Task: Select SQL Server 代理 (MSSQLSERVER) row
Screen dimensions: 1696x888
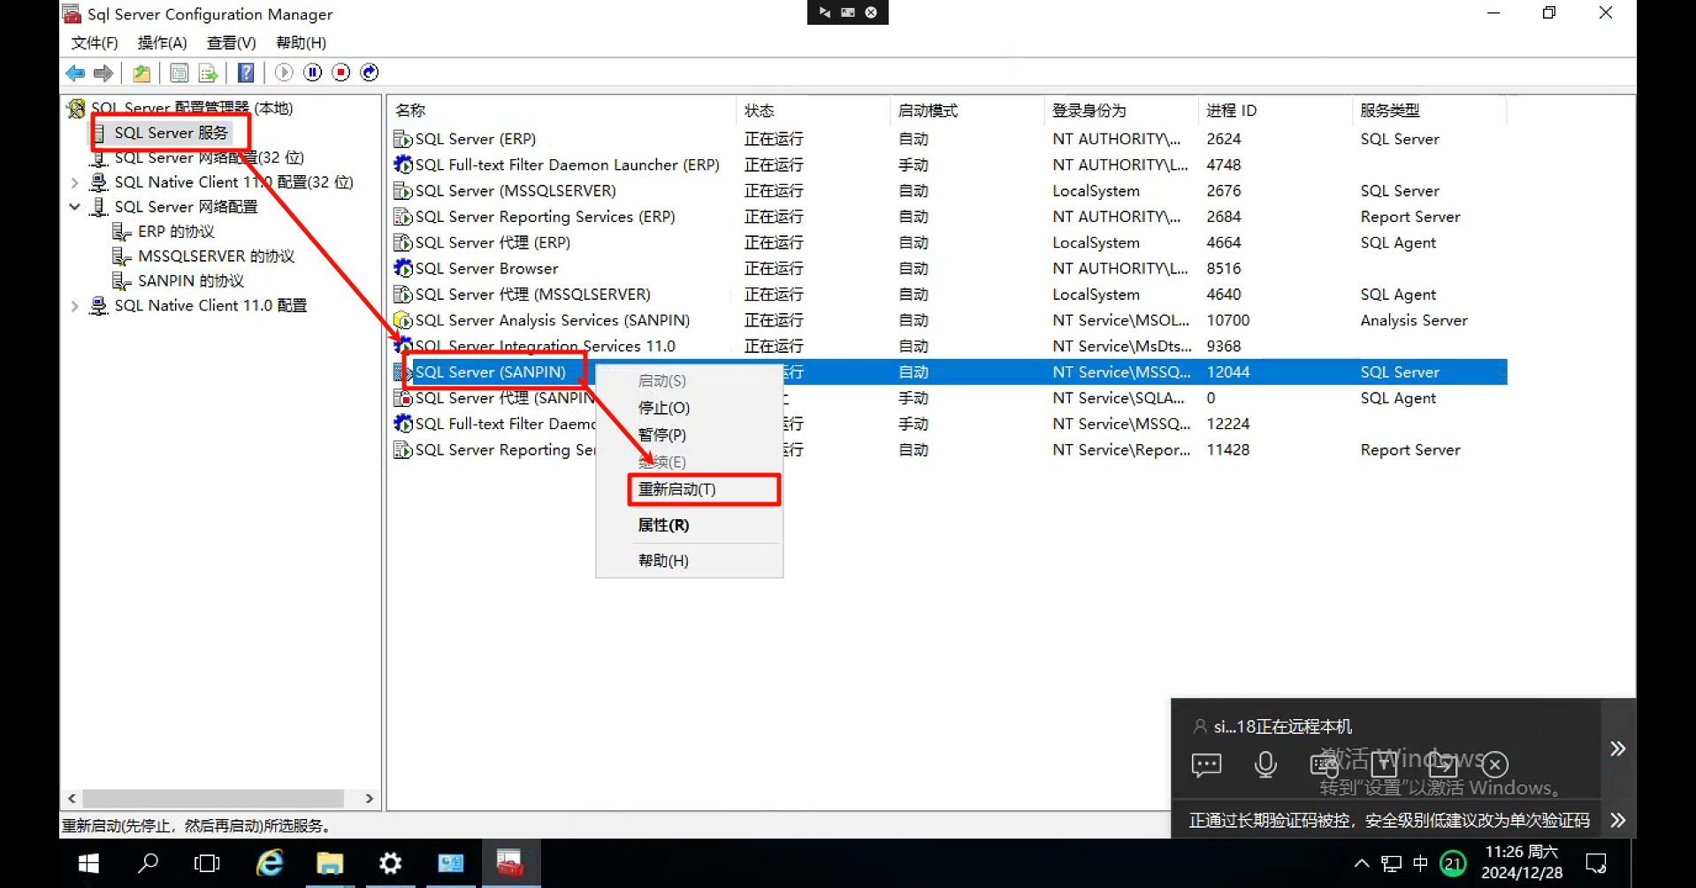Action: tap(949, 295)
